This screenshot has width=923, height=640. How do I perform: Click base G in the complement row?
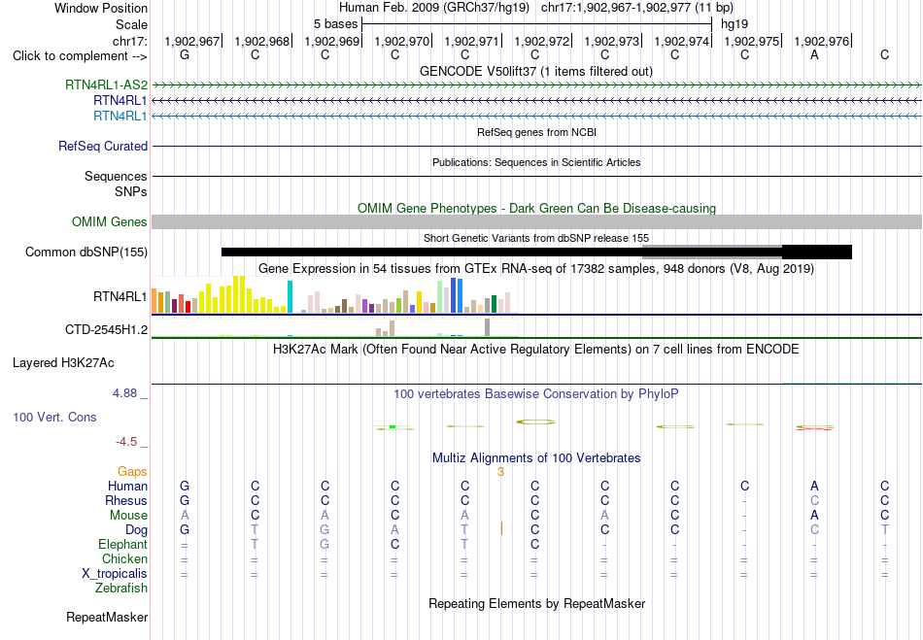pos(185,55)
